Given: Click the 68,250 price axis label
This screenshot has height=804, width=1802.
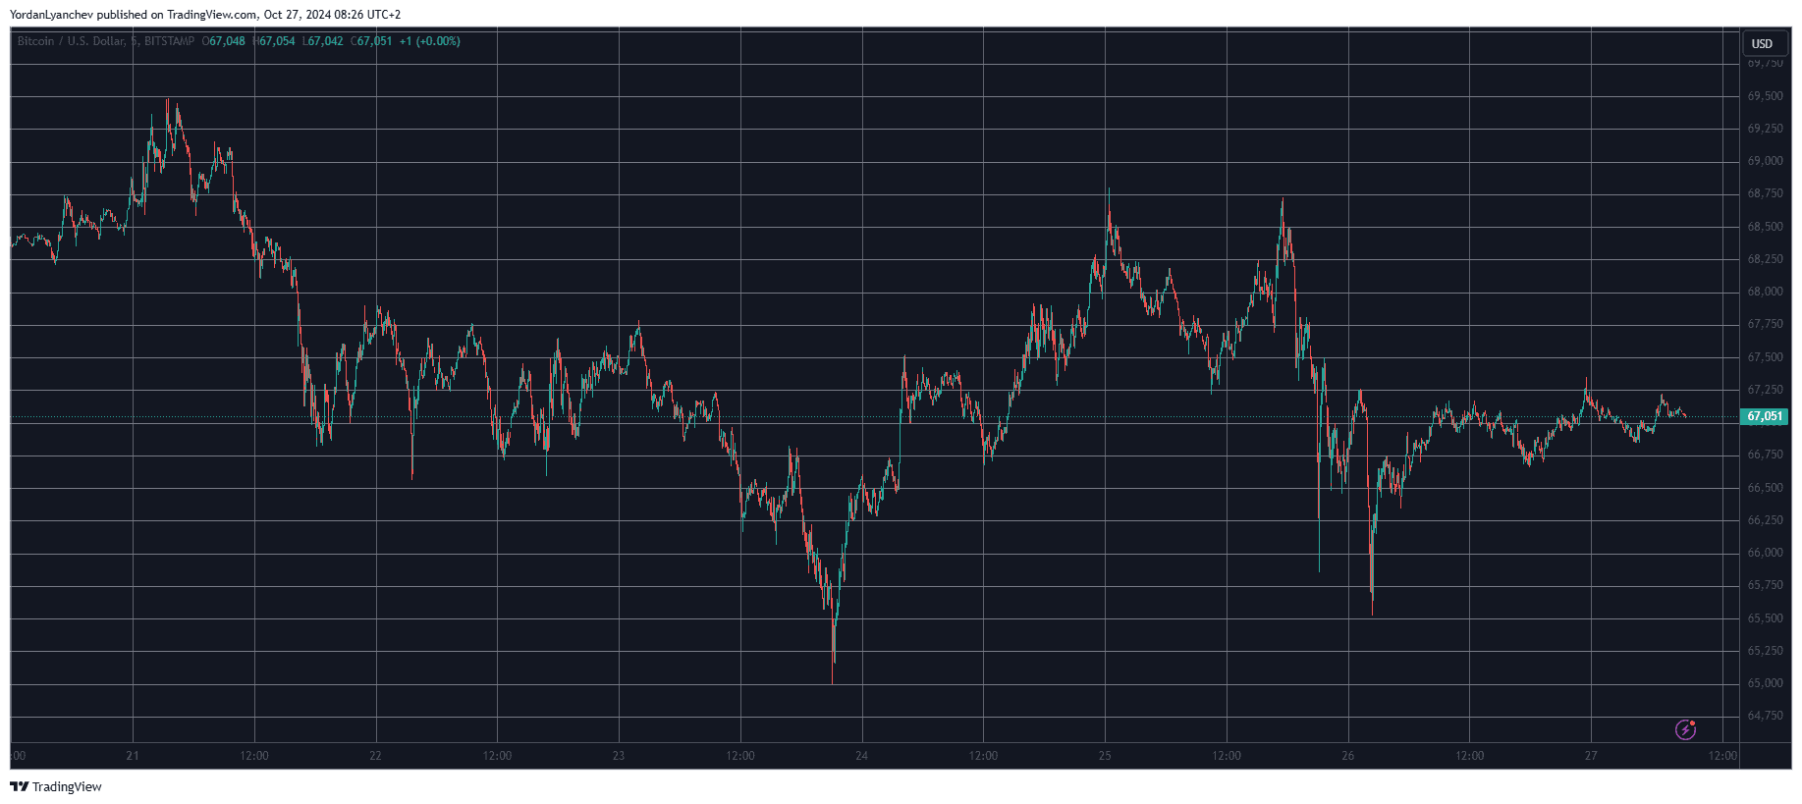Looking at the screenshot, I should (1765, 259).
